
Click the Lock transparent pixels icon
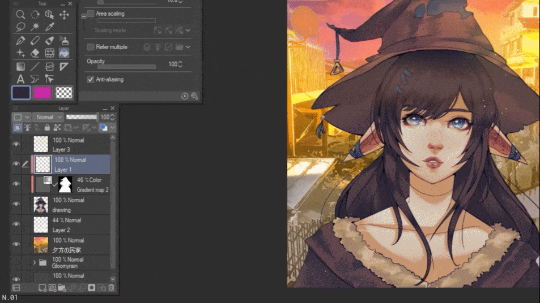[x=57, y=128]
